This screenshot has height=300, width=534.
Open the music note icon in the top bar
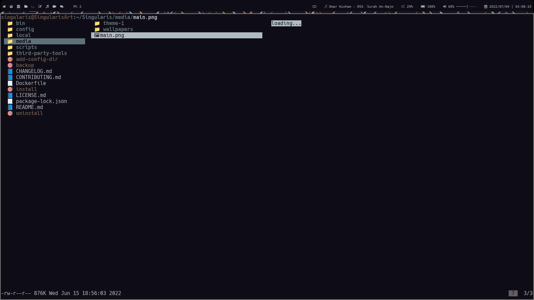(x=47, y=6)
